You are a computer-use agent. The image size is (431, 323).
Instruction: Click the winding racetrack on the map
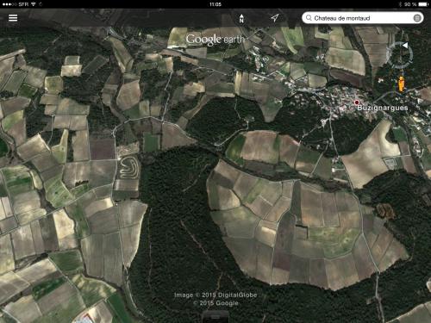pyautogui.click(x=129, y=168)
